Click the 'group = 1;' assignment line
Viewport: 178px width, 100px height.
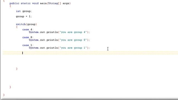point(24,16)
